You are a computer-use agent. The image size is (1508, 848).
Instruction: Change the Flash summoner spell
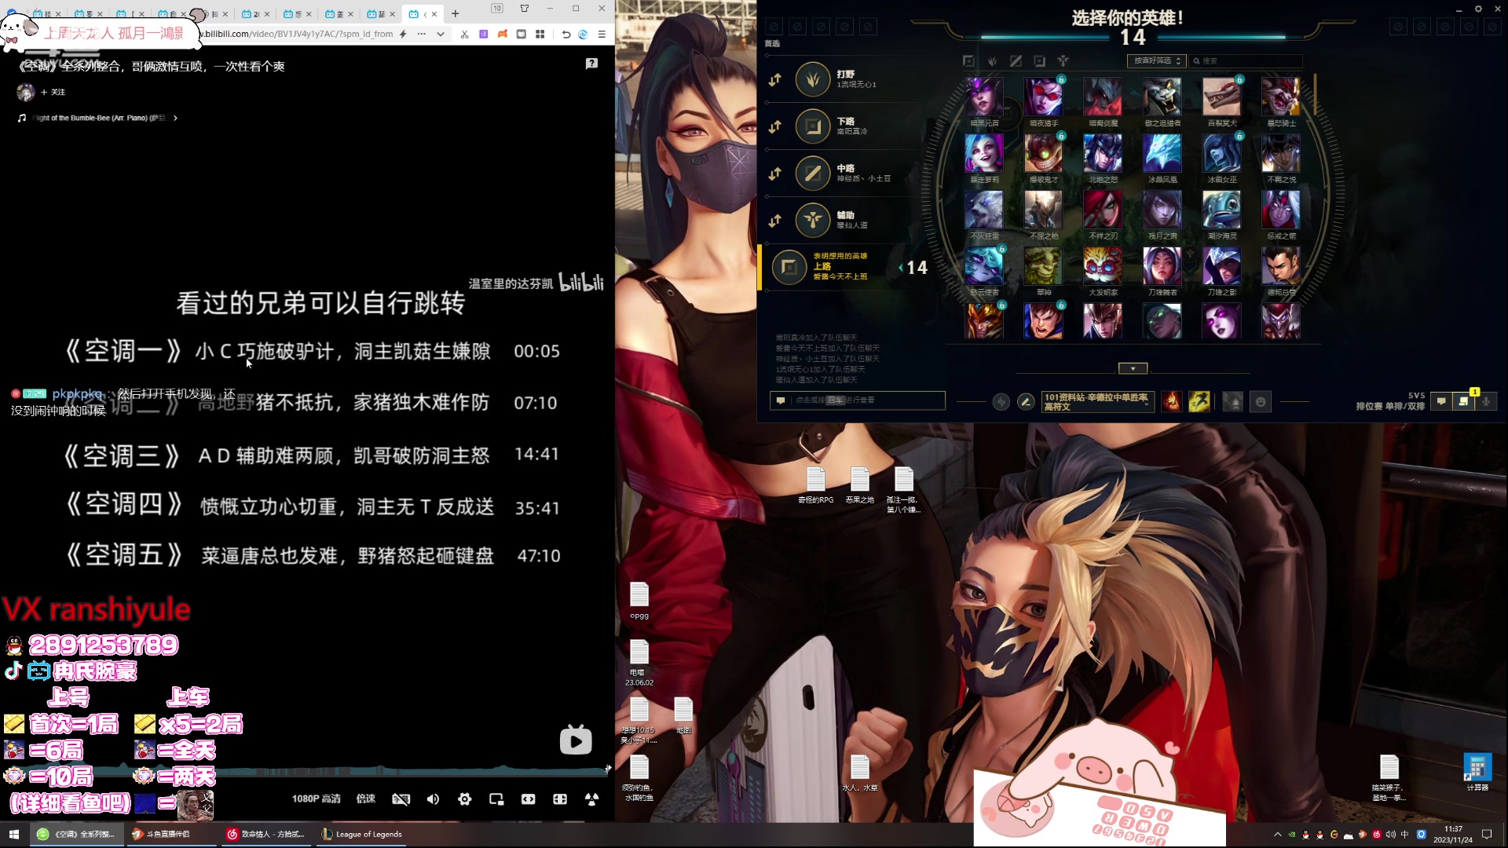pyautogui.click(x=1199, y=402)
